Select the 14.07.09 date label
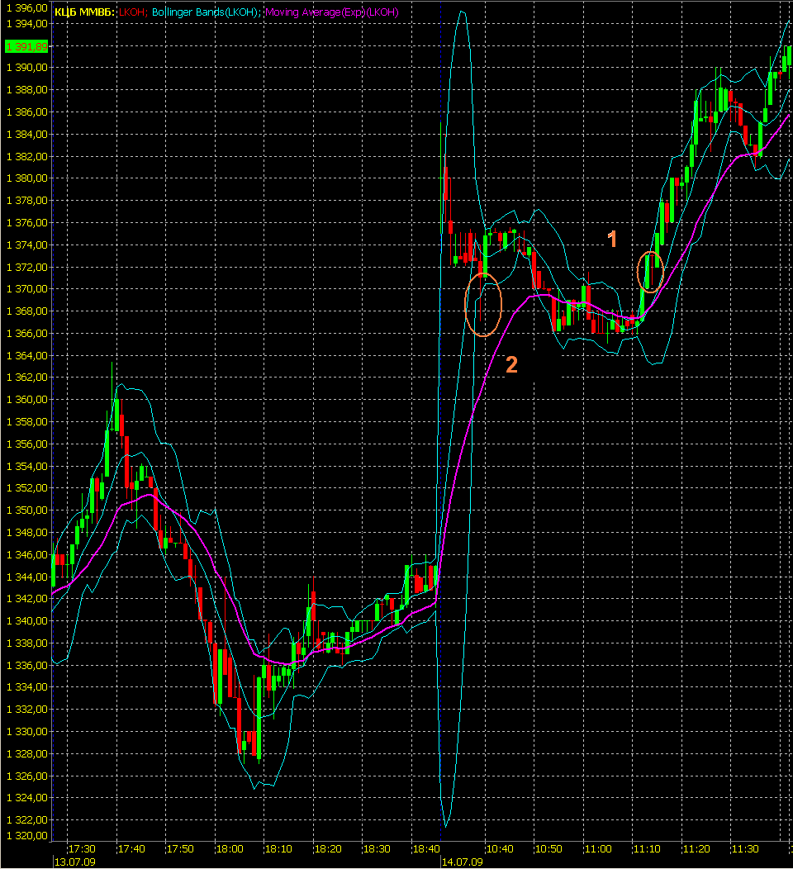The width and height of the screenshot is (793, 869). tap(462, 862)
